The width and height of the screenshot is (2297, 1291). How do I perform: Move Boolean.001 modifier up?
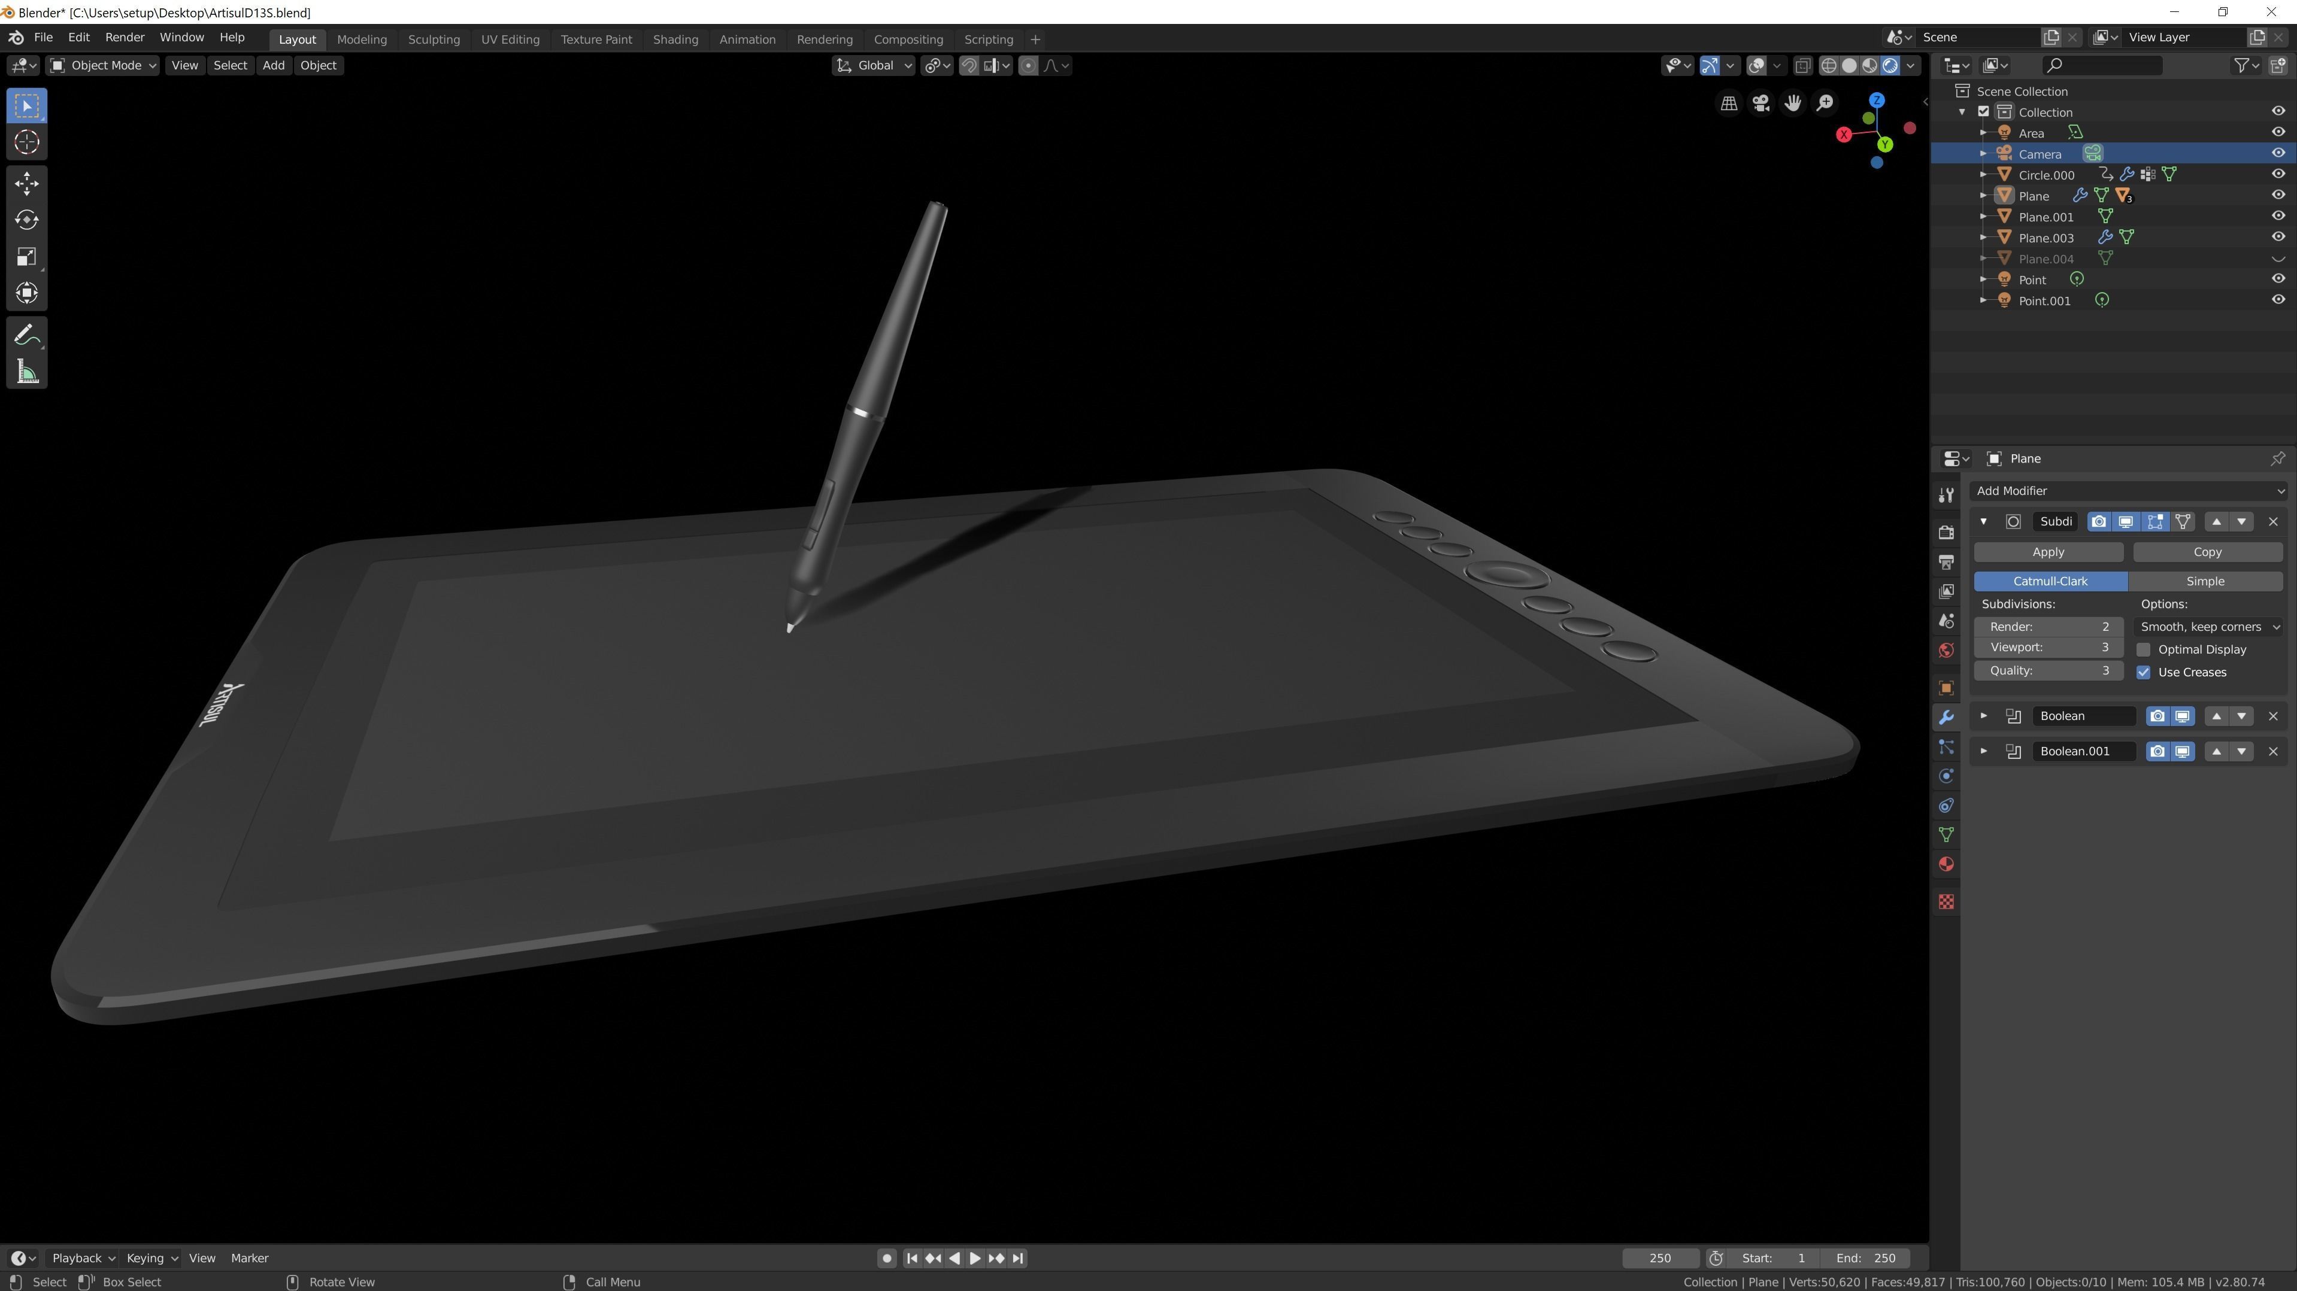(2217, 752)
